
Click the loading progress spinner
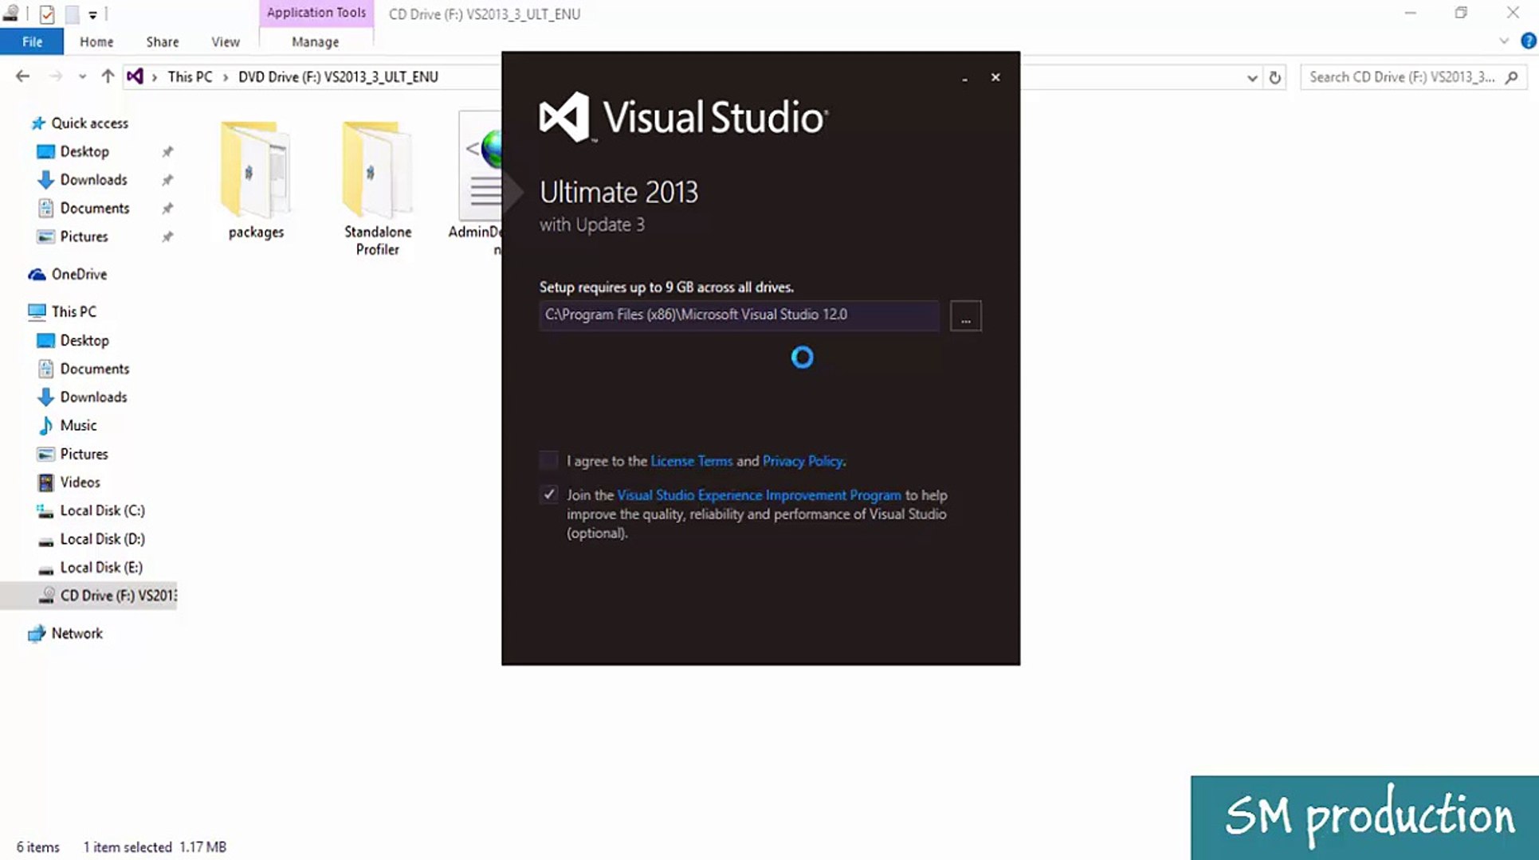802,358
